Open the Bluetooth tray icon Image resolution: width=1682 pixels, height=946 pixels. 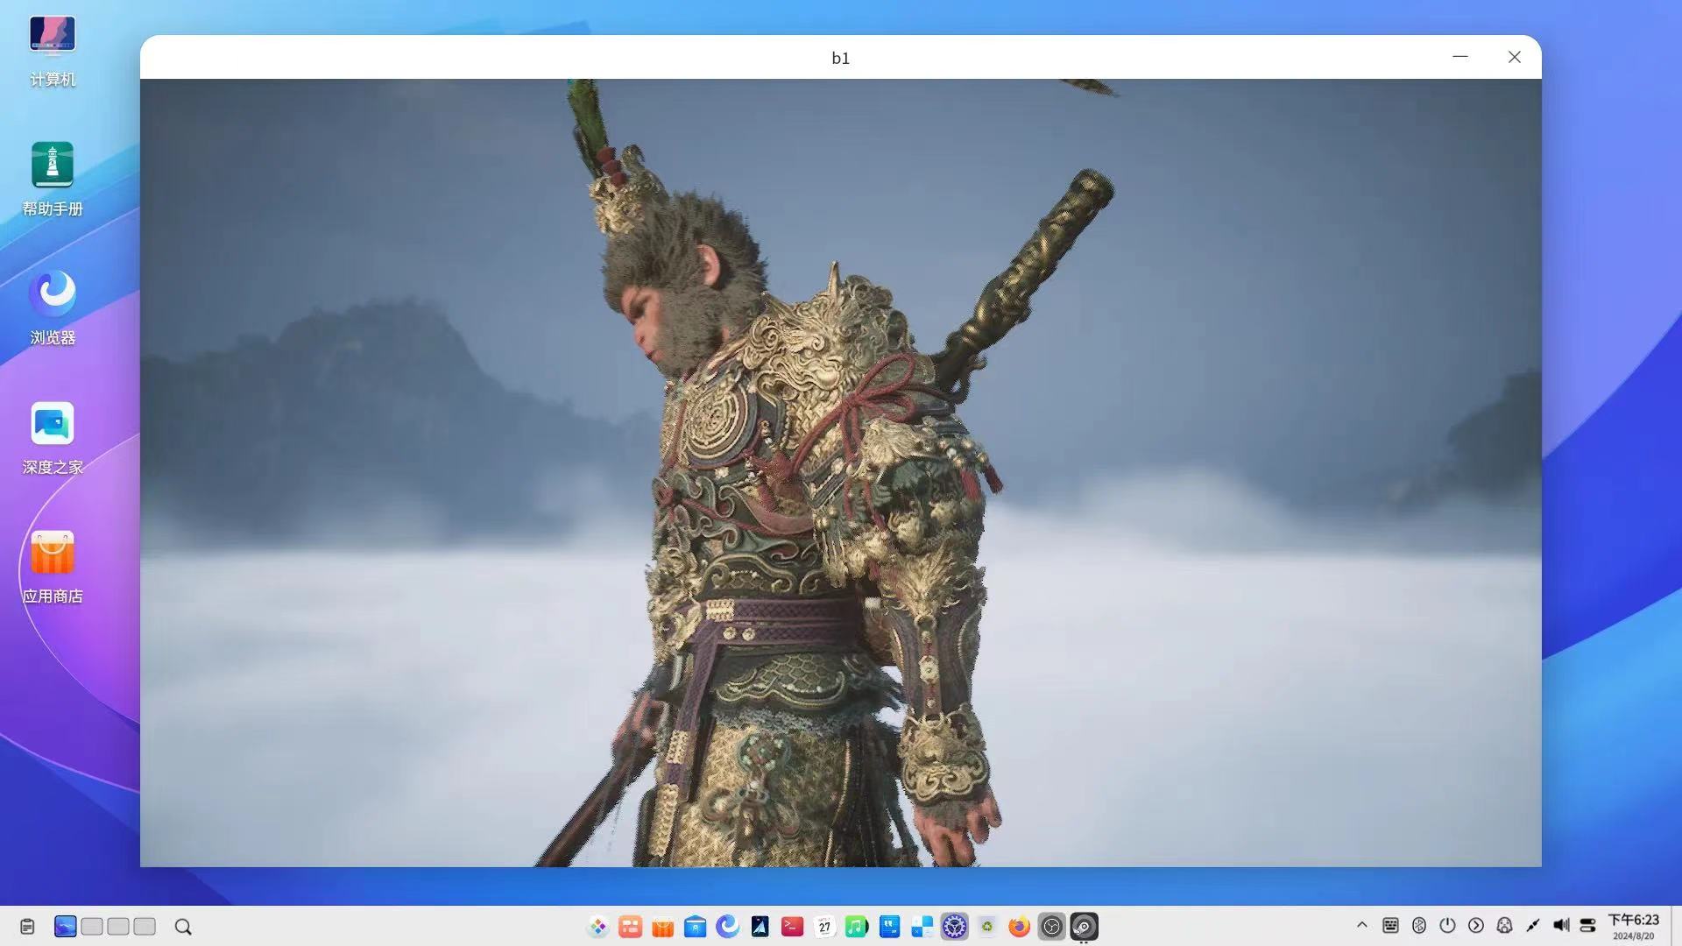point(1419,926)
